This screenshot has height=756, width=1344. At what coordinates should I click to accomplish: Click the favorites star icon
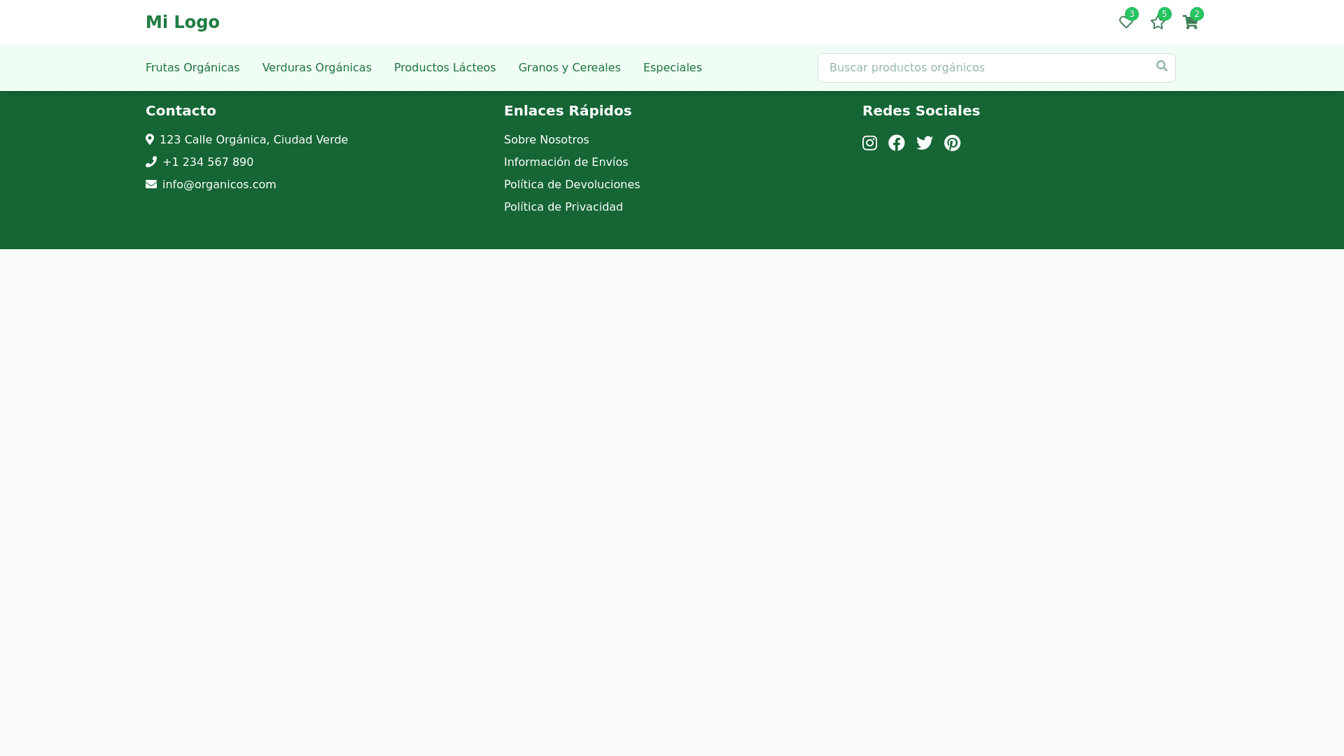[x=1158, y=22]
